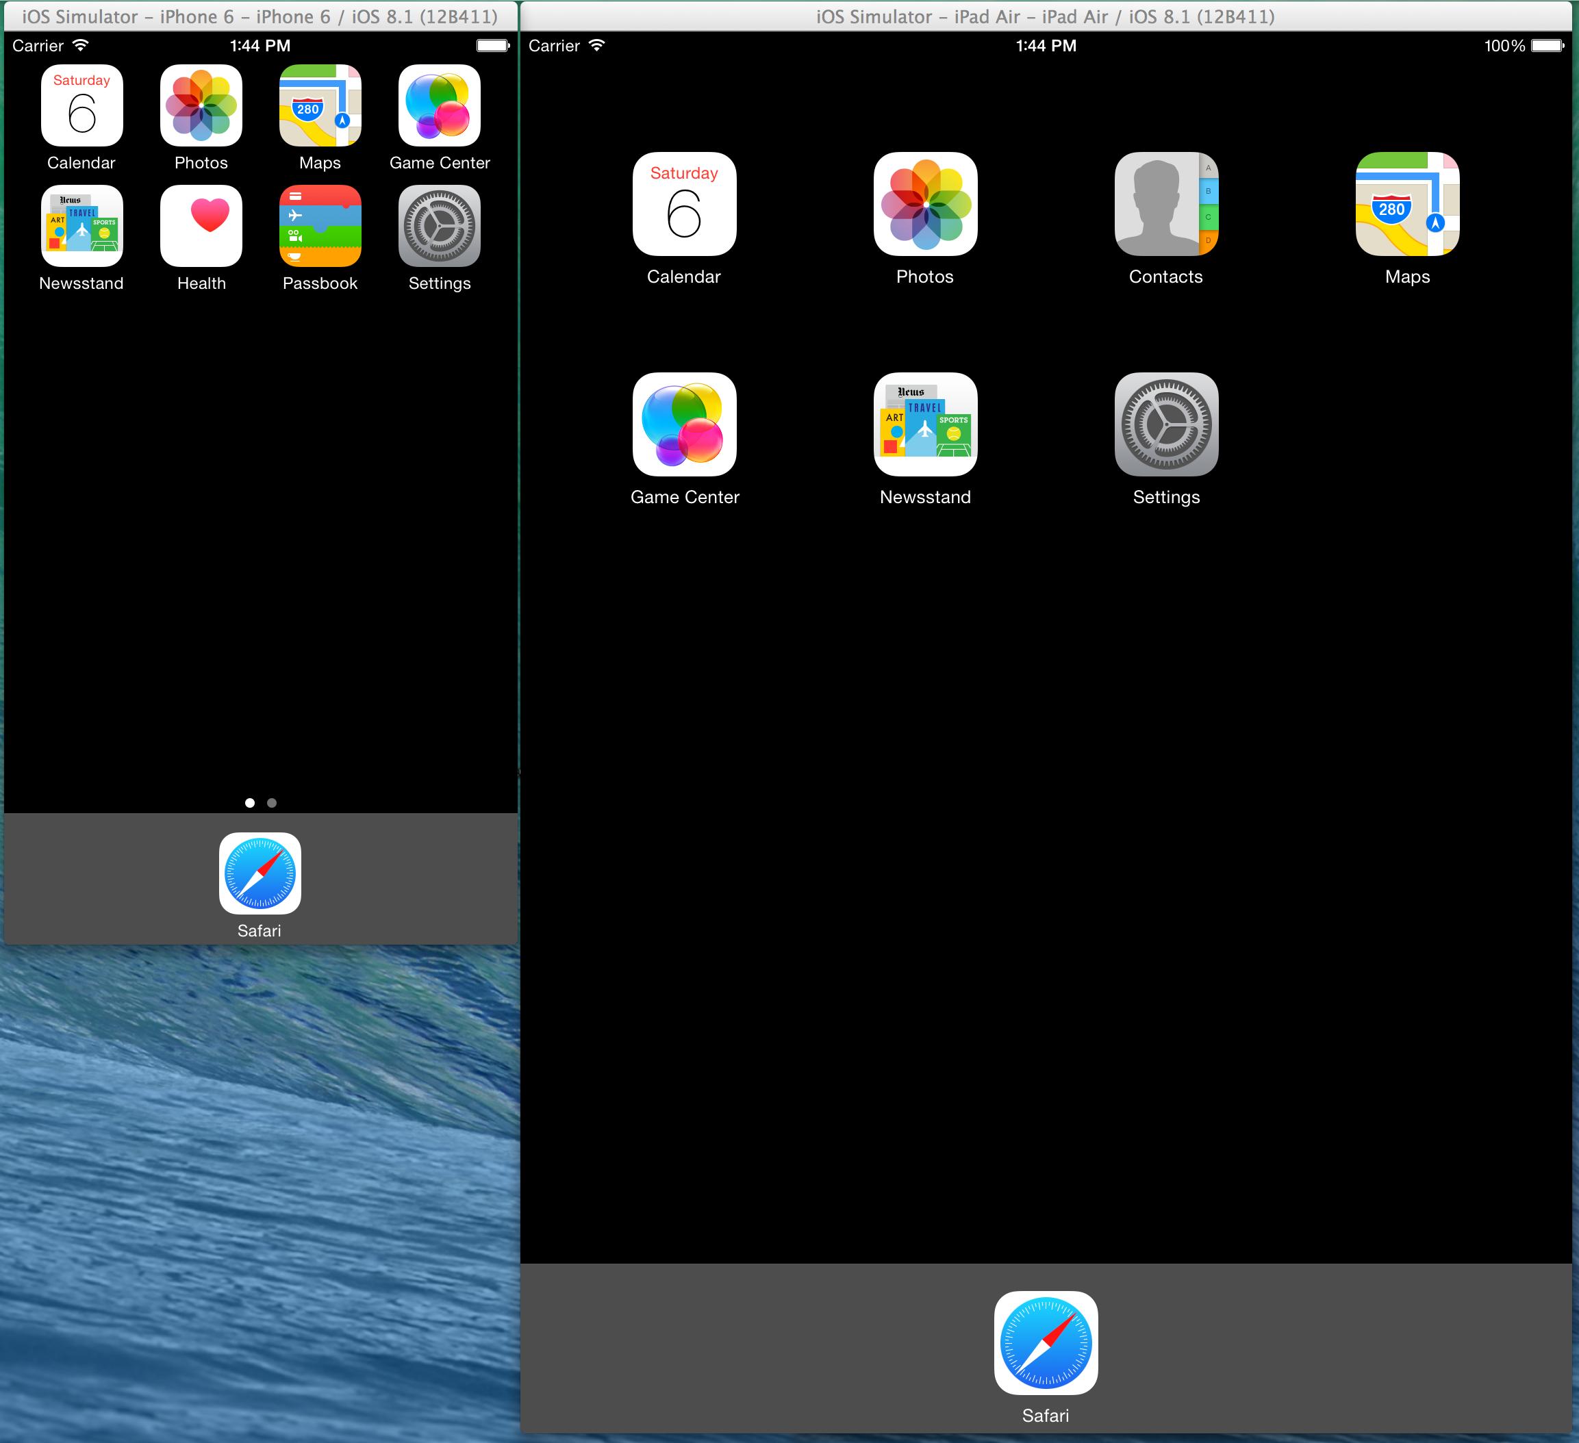The image size is (1579, 1443).
Task: Open the Passbook app on iPhone 6
Action: tap(320, 227)
